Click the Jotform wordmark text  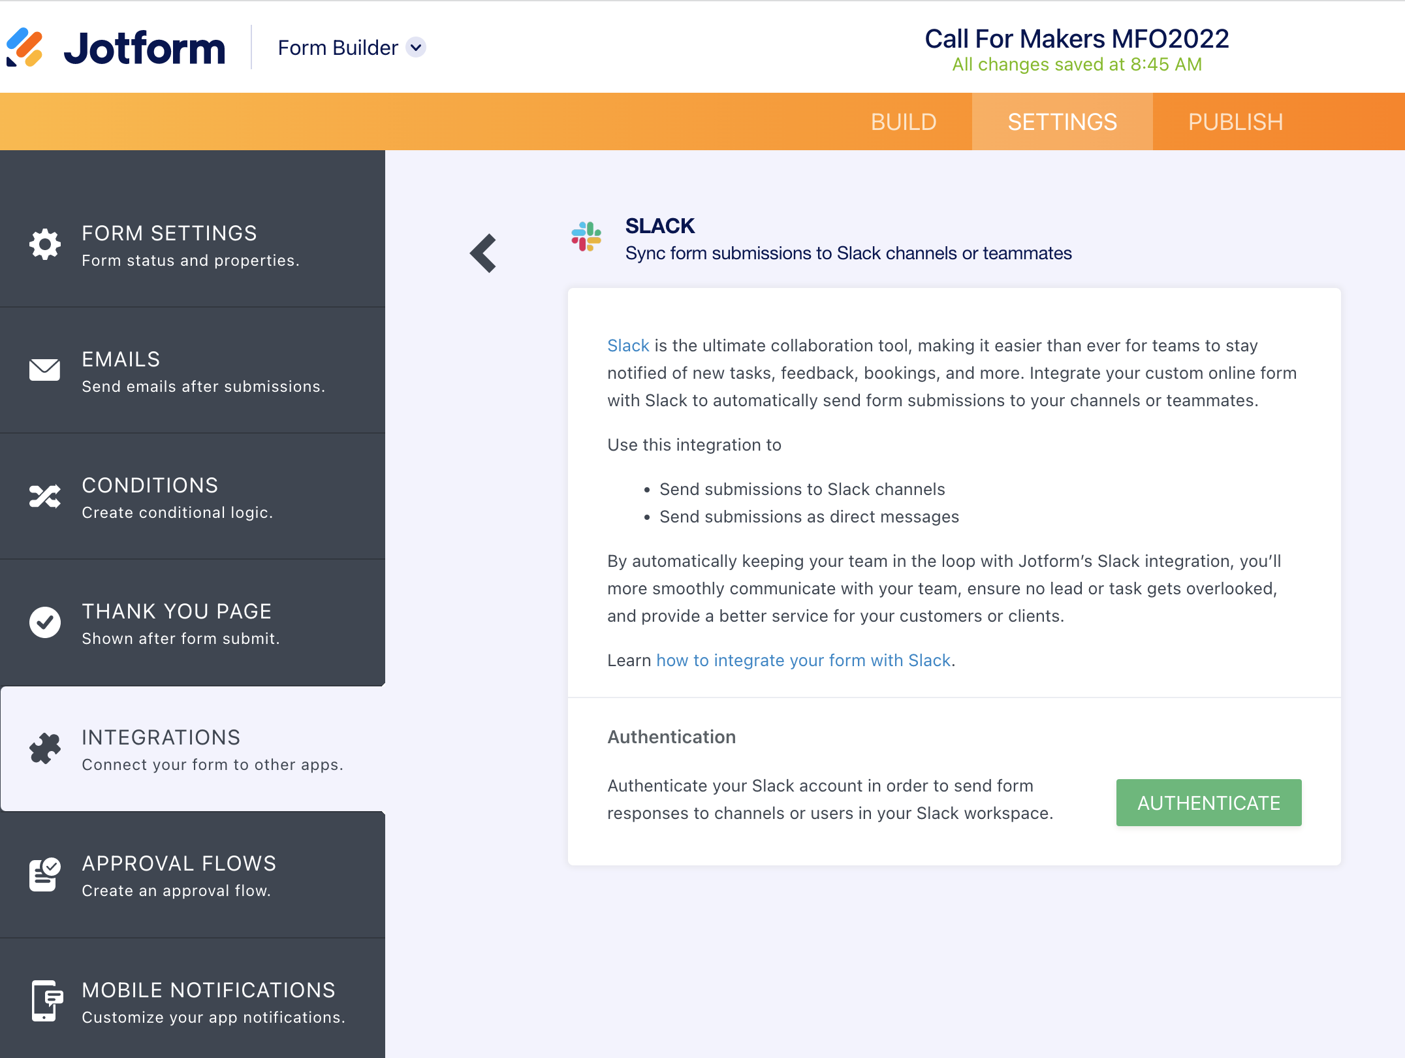coord(144,48)
